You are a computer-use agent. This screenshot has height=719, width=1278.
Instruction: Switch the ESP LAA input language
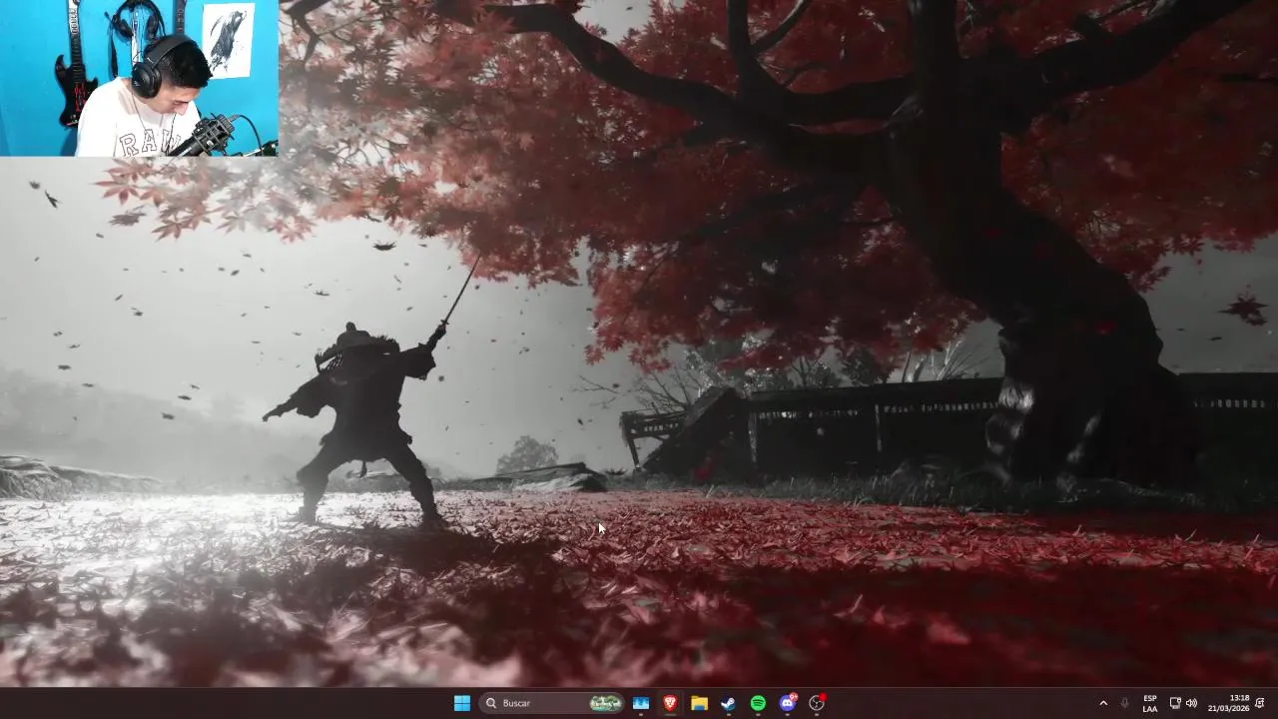point(1150,703)
